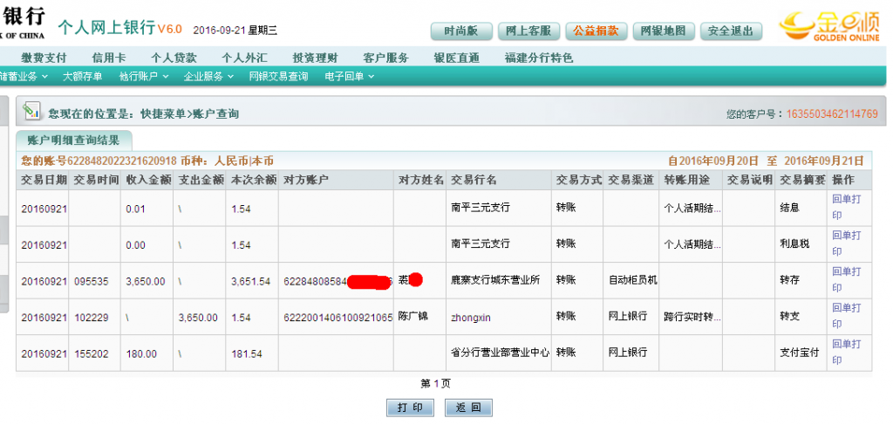The width and height of the screenshot is (893, 425).
Task: Open 网上客服 online customer service
Action: 528,31
